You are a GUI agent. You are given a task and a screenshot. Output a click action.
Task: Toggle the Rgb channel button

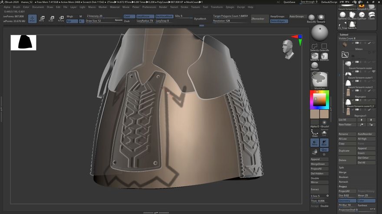[x=72, y=21]
